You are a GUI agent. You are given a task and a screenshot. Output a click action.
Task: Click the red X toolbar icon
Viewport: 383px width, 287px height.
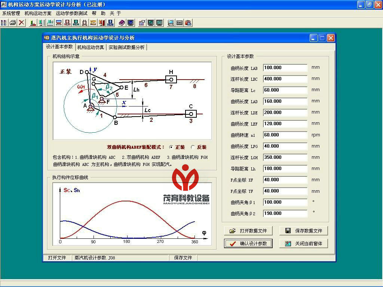click(x=22, y=22)
